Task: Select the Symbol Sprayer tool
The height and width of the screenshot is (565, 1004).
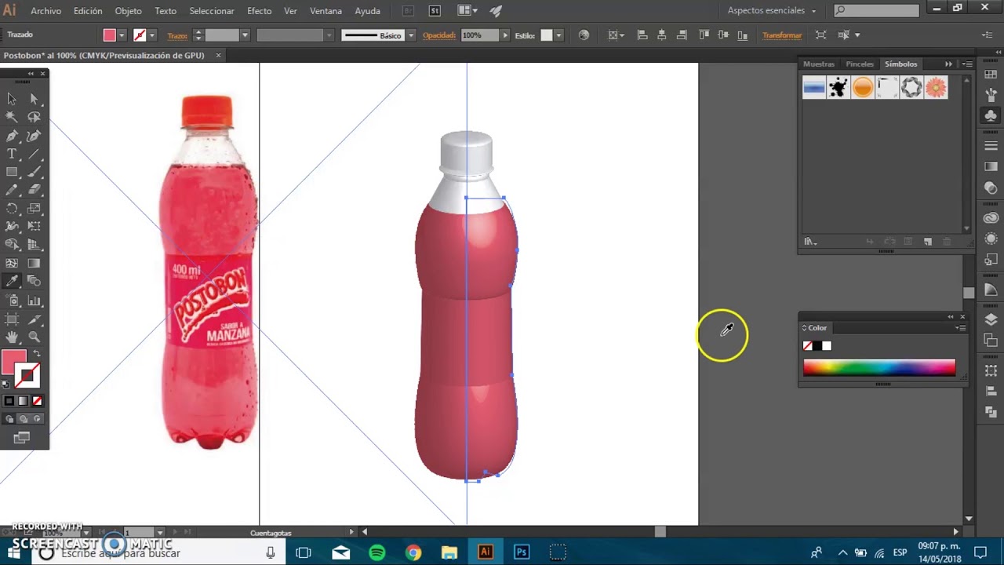Action: point(12,301)
